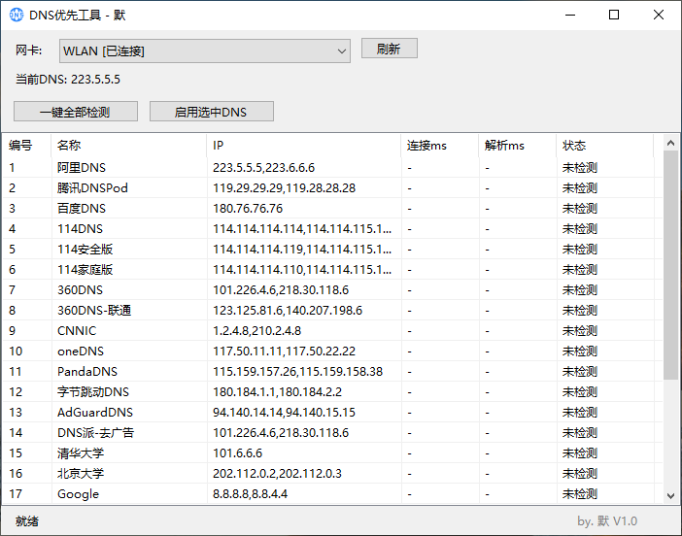This screenshot has width=682, height=536.
Task: Open the WLAN network card dropdown
Action: [x=205, y=50]
